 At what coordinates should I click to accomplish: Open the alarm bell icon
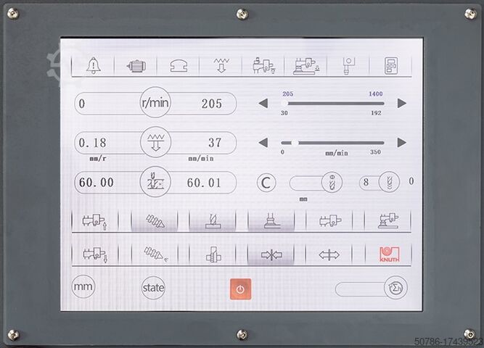pyautogui.click(x=93, y=65)
